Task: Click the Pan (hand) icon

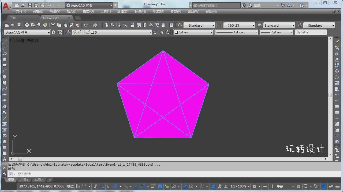Action: click(106, 25)
